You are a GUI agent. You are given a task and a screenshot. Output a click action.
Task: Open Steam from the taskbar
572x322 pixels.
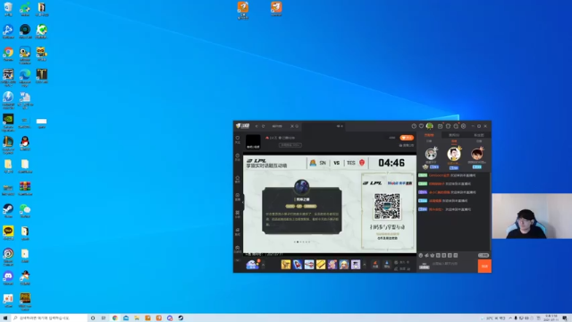181,318
